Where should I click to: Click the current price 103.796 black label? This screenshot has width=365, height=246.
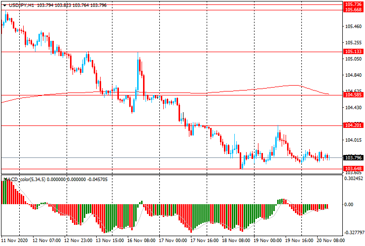click(353, 158)
